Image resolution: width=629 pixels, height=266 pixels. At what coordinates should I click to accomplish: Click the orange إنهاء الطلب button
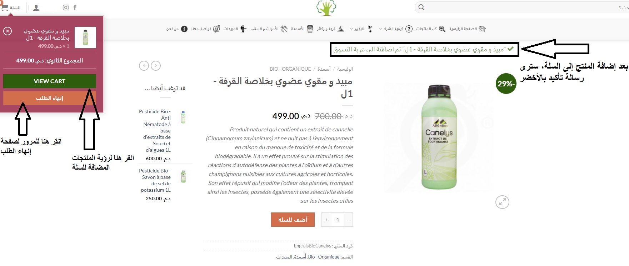click(50, 98)
